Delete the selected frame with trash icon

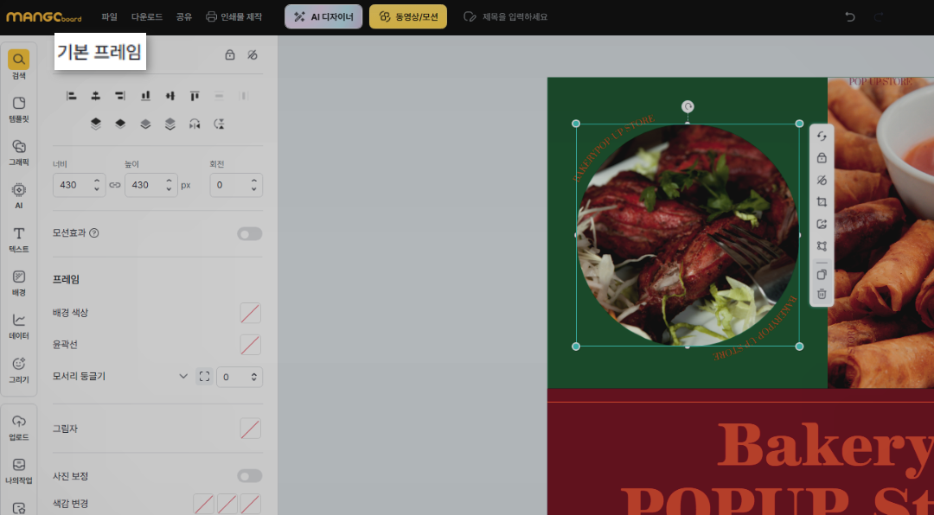click(822, 295)
